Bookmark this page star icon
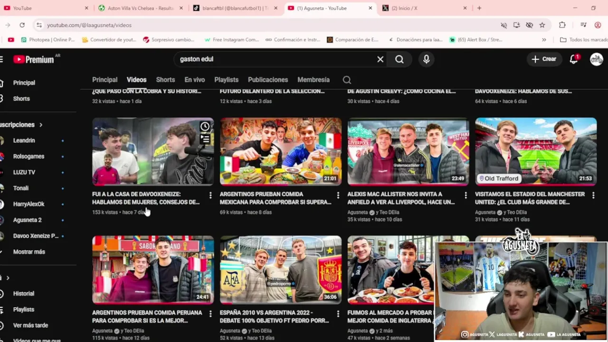The height and width of the screenshot is (342, 608). tap(542, 25)
